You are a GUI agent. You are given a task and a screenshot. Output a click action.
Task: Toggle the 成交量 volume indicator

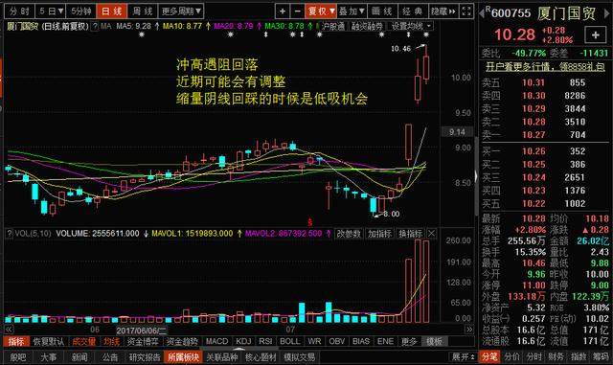click(84, 341)
